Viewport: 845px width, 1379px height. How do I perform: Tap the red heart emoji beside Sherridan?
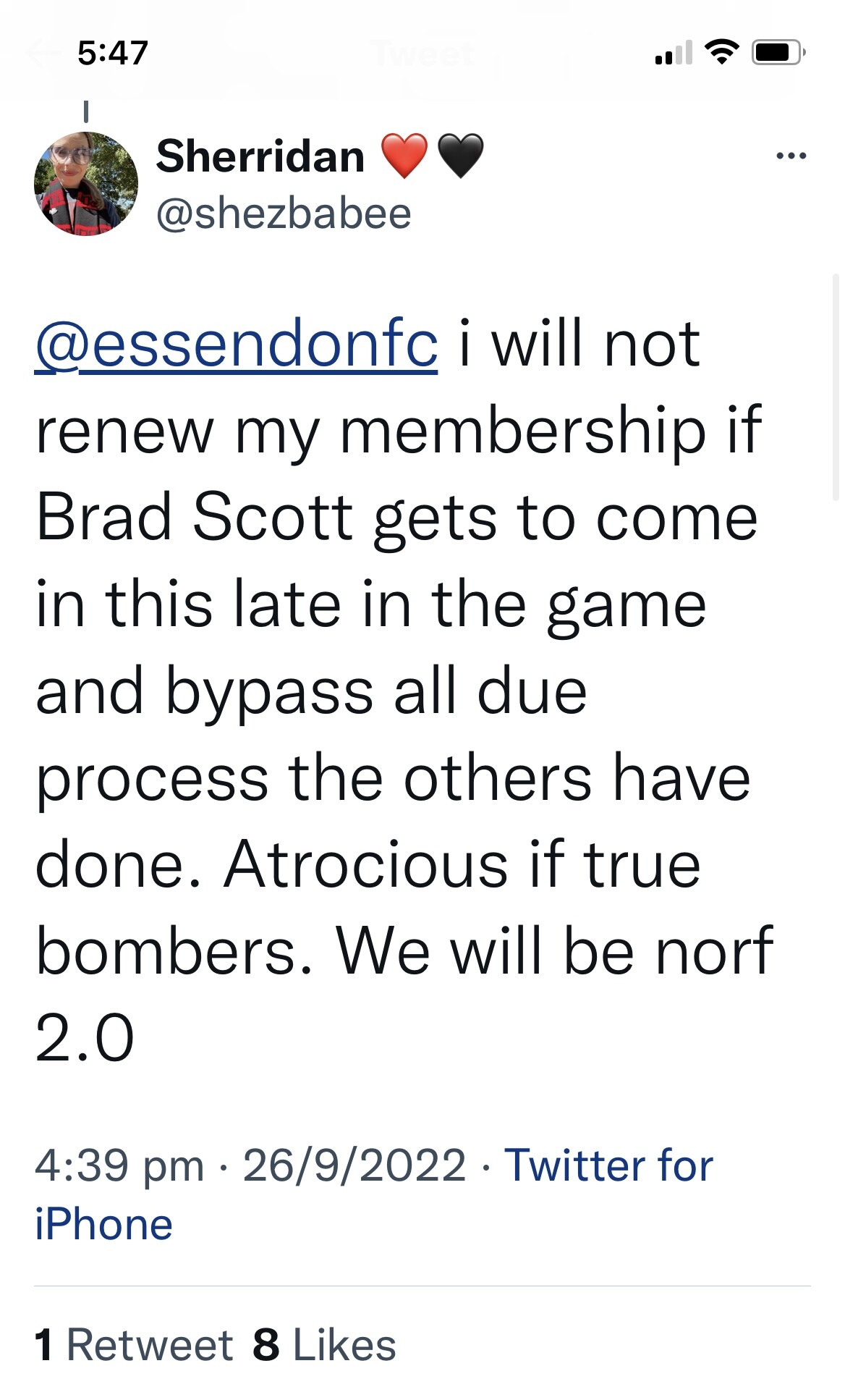click(404, 156)
